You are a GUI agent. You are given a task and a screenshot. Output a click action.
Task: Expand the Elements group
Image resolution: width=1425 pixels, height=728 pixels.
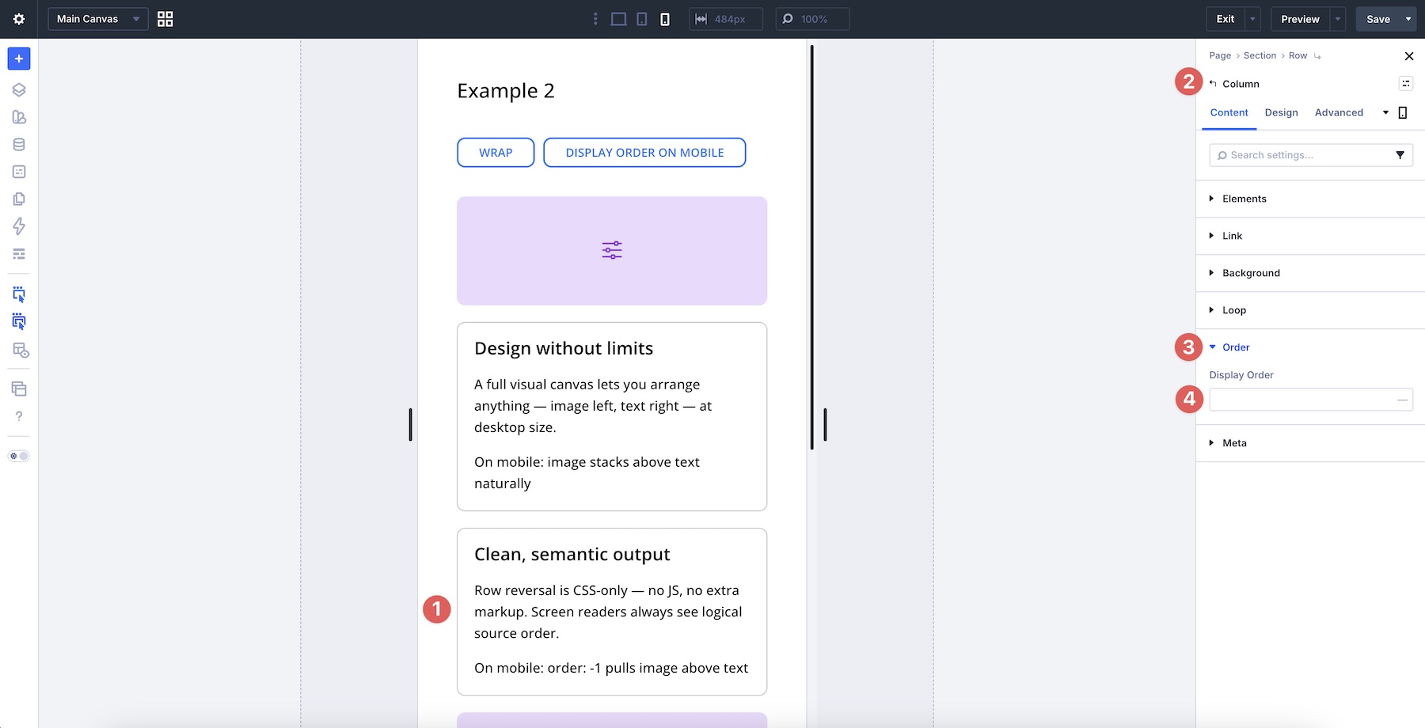(x=1310, y=199)
